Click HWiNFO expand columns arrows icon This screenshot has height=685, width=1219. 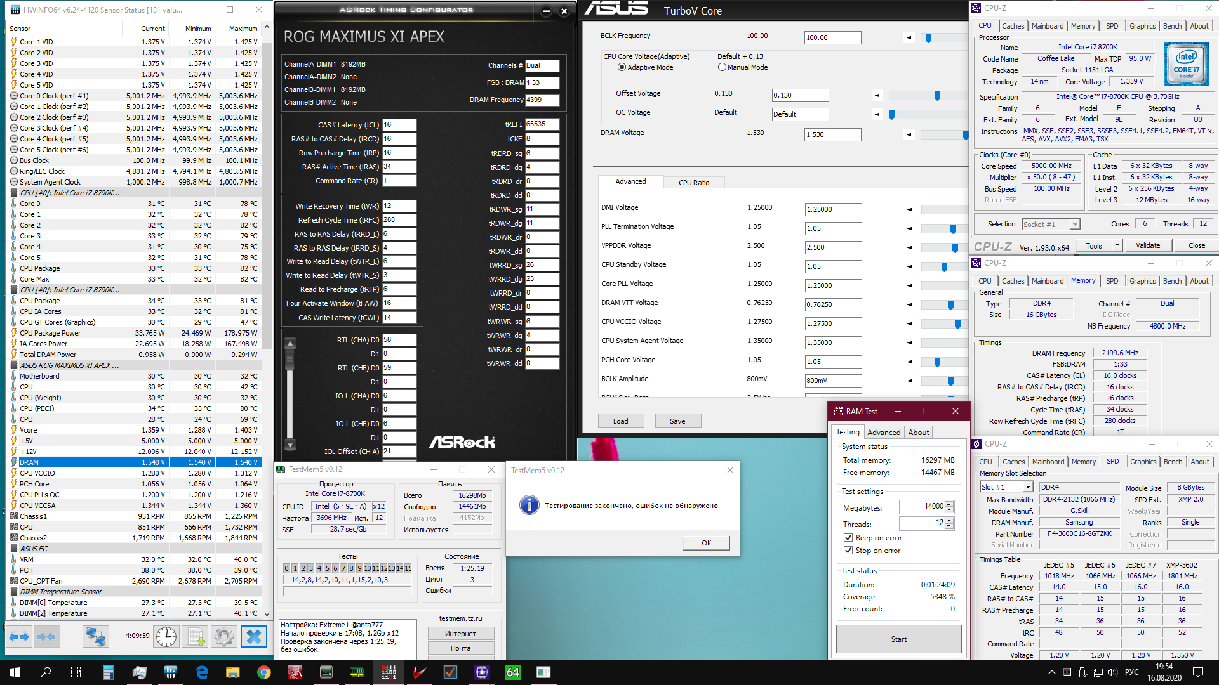[19, 636]
